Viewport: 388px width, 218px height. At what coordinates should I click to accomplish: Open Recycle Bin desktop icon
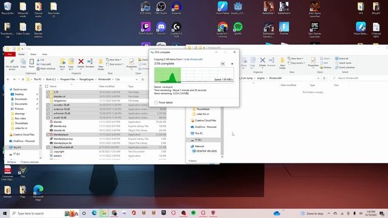click(x=7, y=8)
